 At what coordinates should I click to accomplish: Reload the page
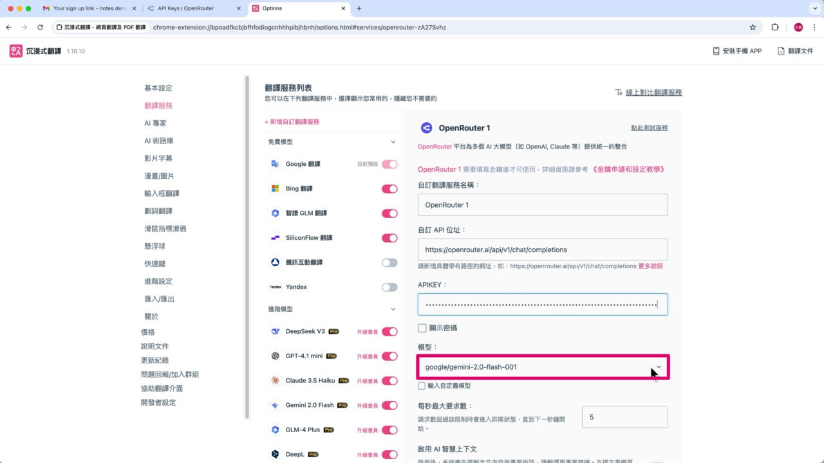pos(40,28)
